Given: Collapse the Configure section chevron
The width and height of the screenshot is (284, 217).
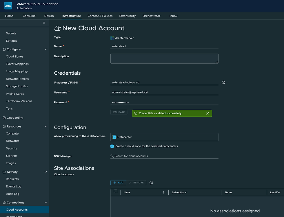Looking at the screenshot, I should point(45,49).
